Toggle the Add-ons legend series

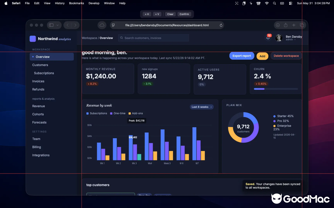click(136, 113)
